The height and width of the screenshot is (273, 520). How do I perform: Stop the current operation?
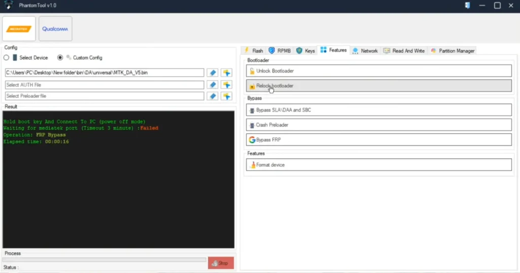220,263
